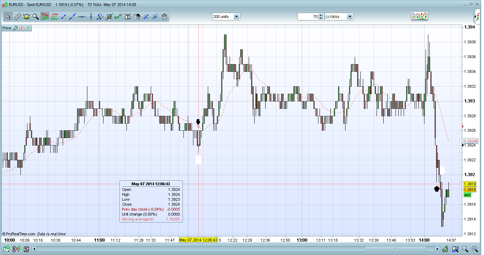Decrease the tick count with down stepper
The width and height of the screenshot is (484, 255).
321,18
